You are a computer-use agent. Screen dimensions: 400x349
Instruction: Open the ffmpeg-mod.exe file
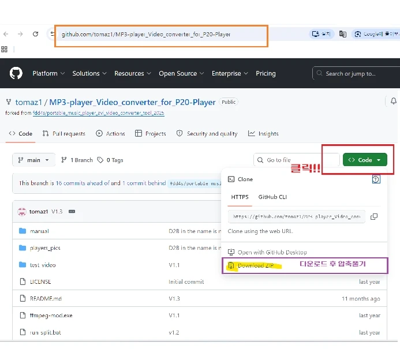[x=51, y=316]
